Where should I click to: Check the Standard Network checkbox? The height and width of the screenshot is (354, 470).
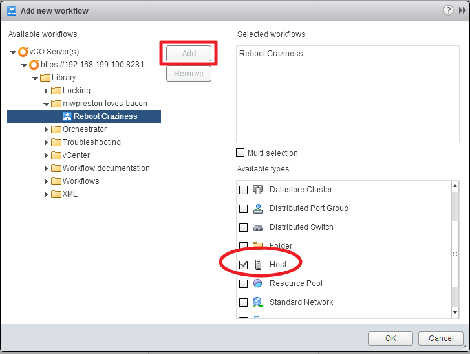[x=243, y=302]
